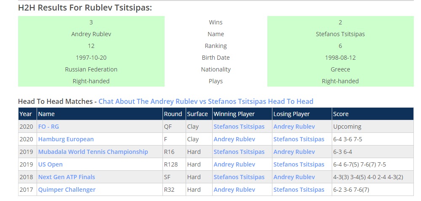Viewport: 421px width, 201px height.
Task: Open the Chat About Rublev vs Tsitsipas link
Action: (x=206, y=101)
